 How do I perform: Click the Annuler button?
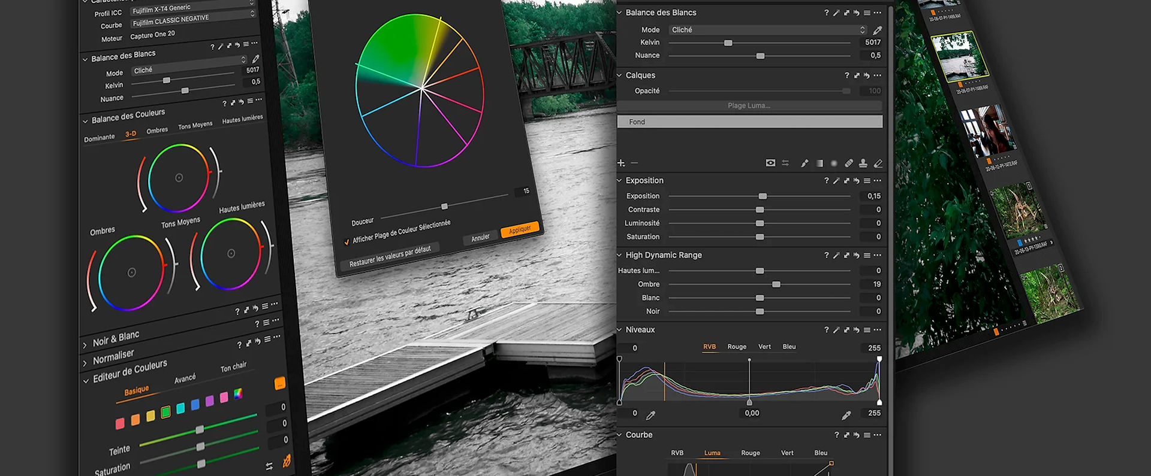coord(480,238)
